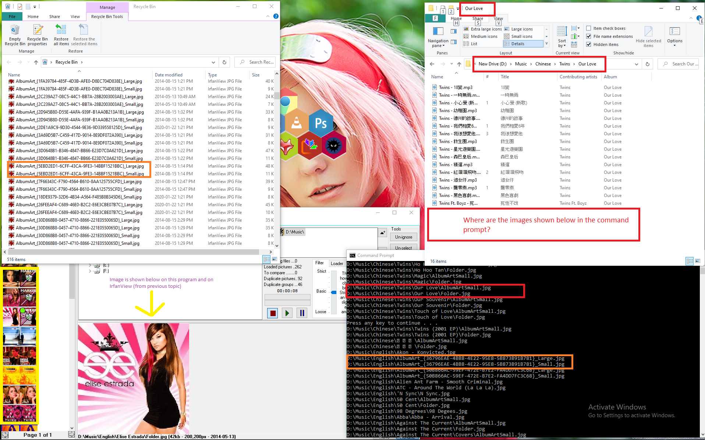Launch Photoshop from the desktop shortcut
Image resolution: width=705 pixels, height=440 pixels.
coord(321,124)
